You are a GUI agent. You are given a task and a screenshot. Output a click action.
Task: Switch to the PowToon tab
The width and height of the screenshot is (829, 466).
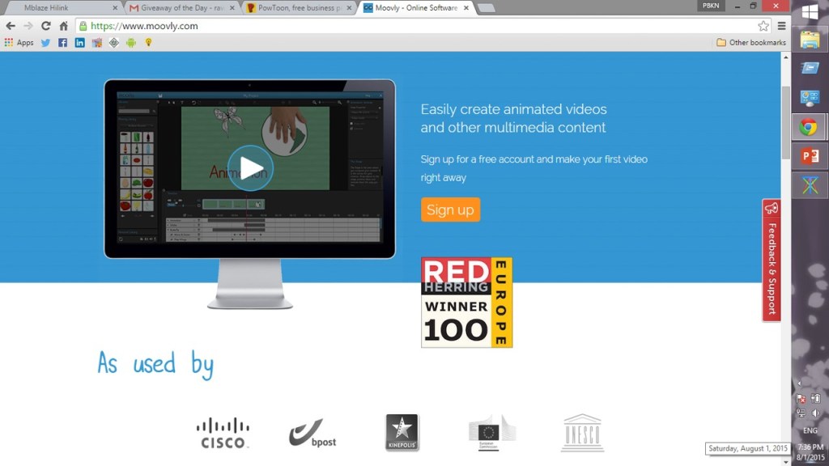coord(298,8)
